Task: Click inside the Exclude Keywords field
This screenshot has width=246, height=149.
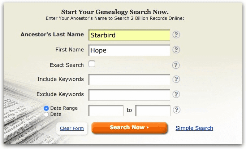Action: click(129, 95)
